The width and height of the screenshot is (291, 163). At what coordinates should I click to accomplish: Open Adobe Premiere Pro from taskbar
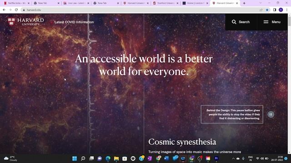click(216, 158)
